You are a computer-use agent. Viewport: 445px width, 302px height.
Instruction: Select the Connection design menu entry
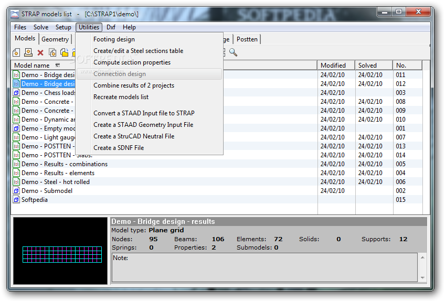point(149,74)
